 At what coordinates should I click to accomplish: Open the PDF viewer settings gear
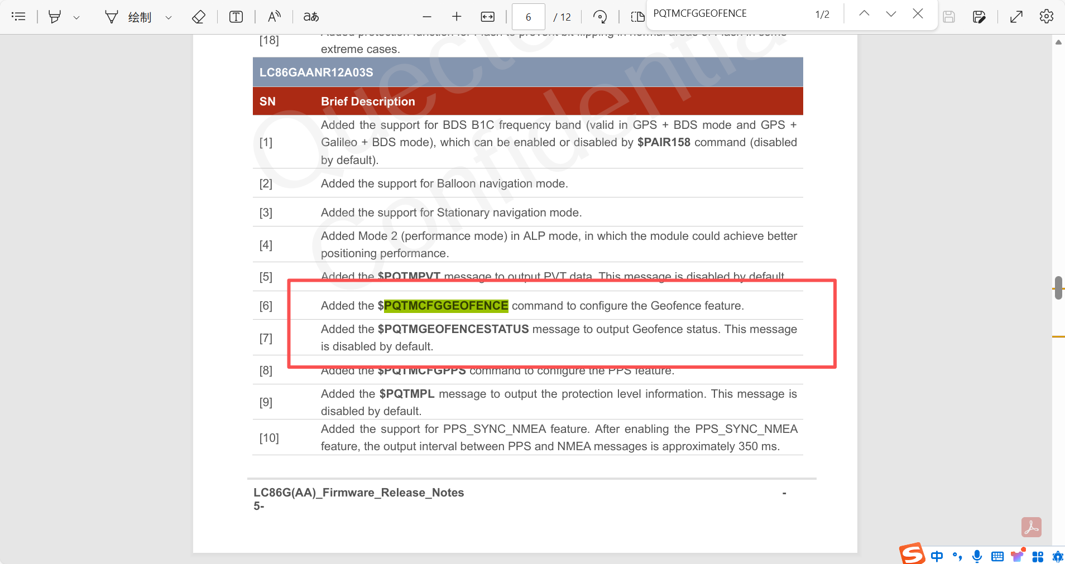pyautogui.click(x=1047, y=17)
